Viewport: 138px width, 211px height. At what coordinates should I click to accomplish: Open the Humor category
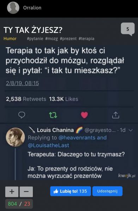pyautogui.click(x=10, y=39)
